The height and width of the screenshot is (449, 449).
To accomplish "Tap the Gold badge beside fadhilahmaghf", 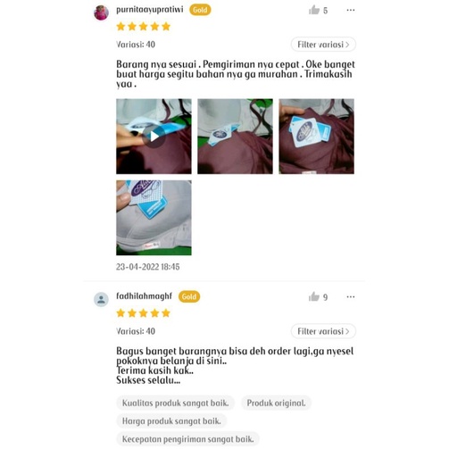I will 189,296.
